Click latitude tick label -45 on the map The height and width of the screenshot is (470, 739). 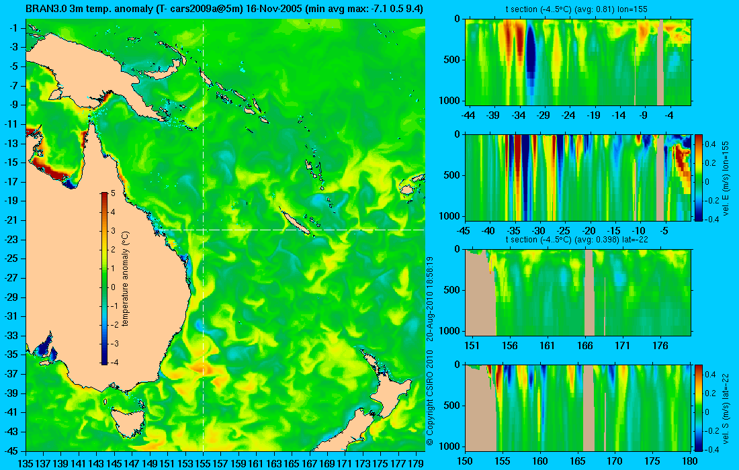[11, 451]
